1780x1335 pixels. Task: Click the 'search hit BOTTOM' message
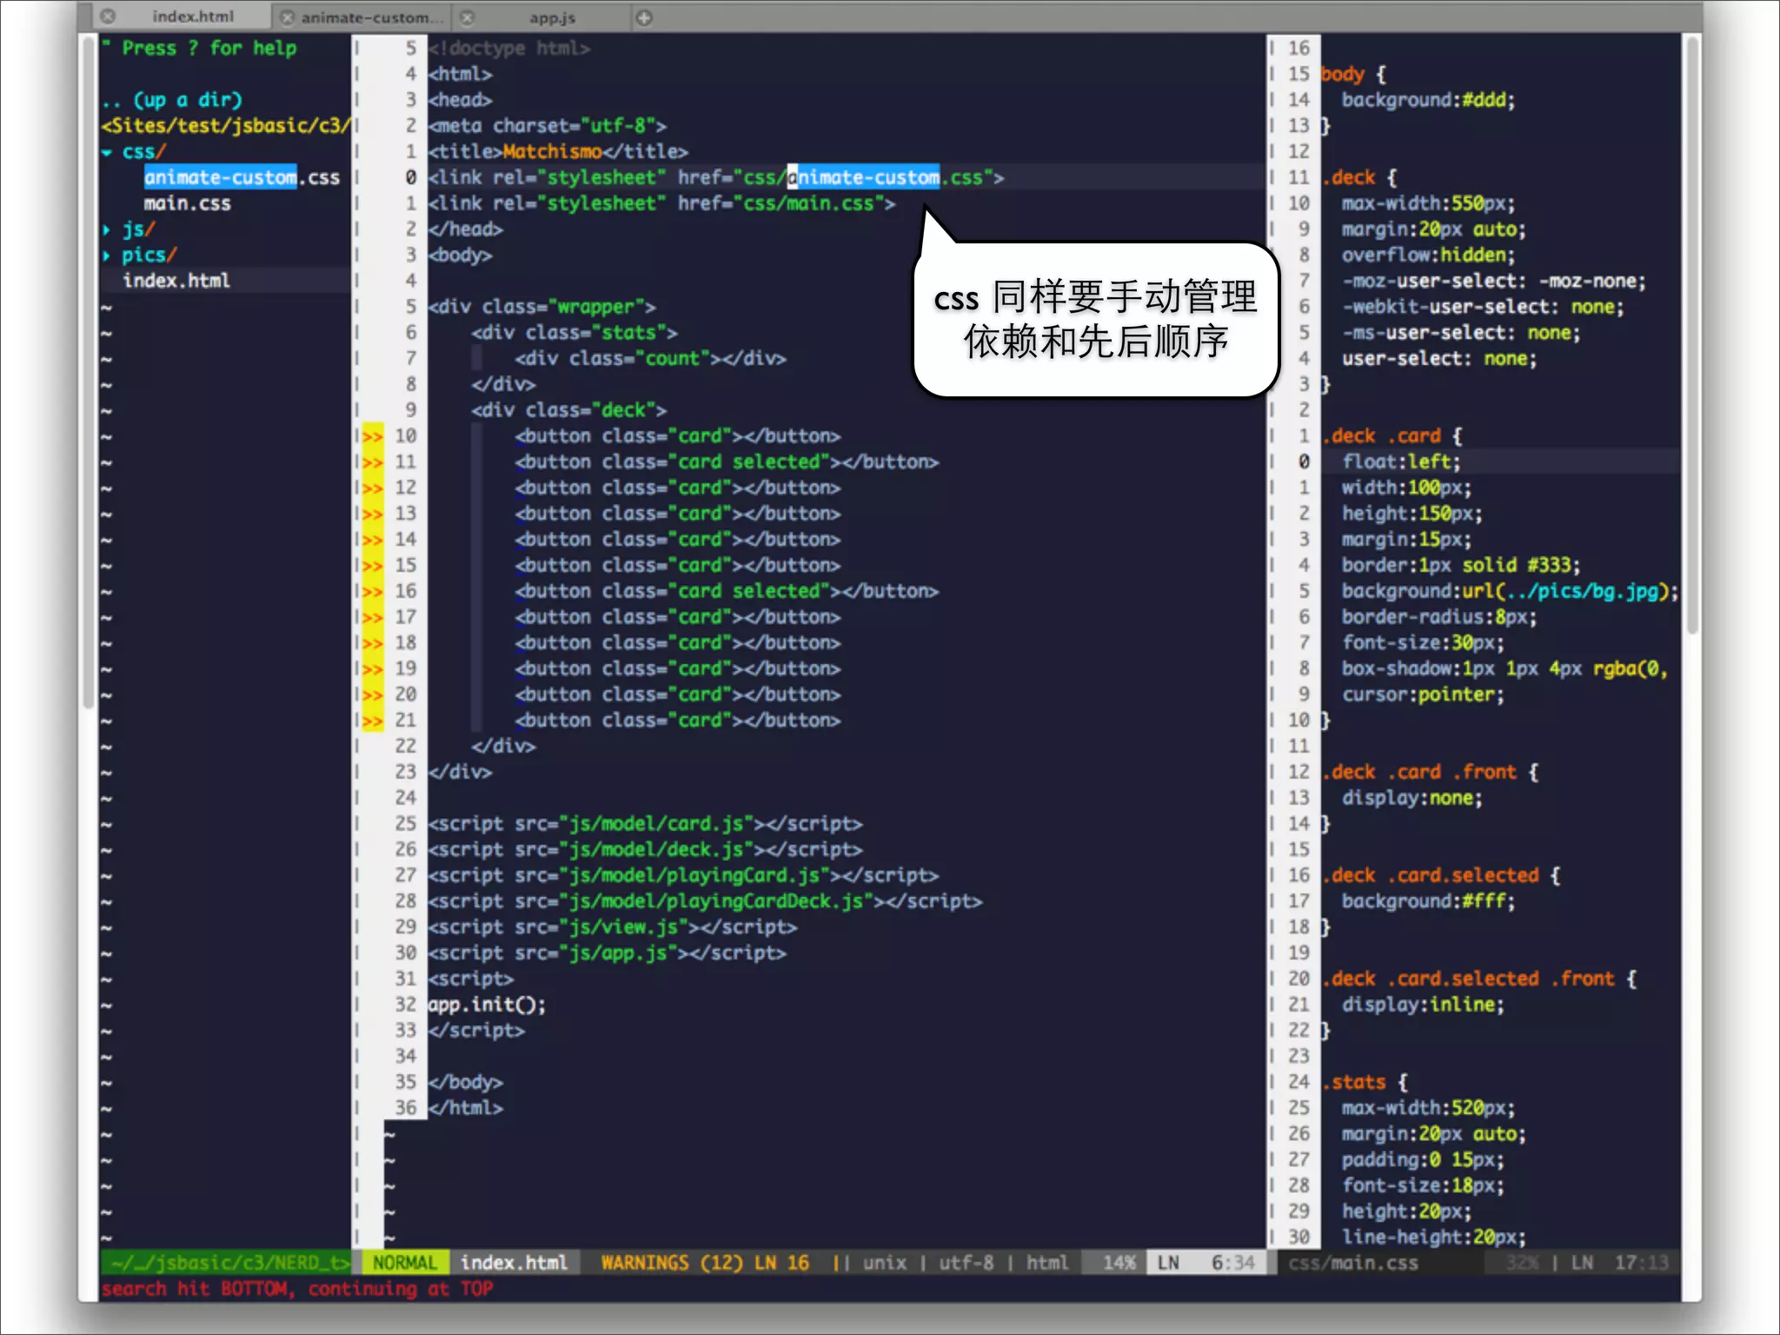[x=297, y=1289]
